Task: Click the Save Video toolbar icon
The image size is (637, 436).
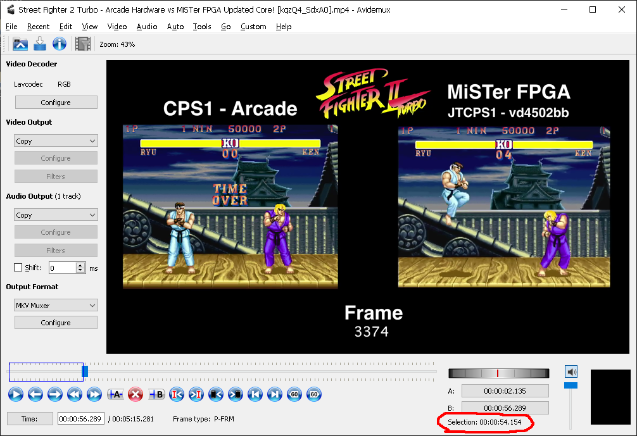Action: pos(40,44)
